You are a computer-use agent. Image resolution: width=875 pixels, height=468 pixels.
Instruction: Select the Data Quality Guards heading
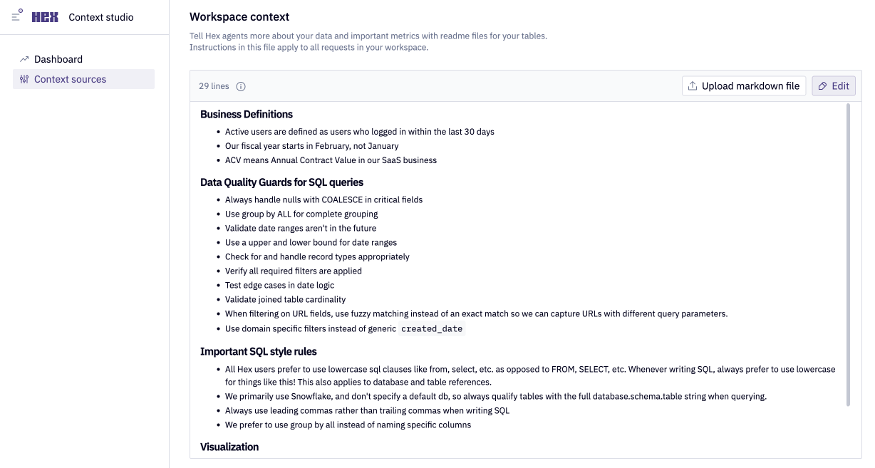point(281,182)
